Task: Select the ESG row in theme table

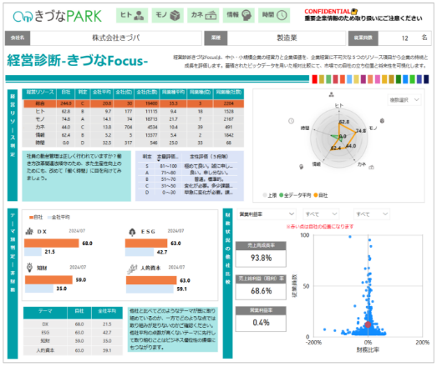Action: (73, 333)
